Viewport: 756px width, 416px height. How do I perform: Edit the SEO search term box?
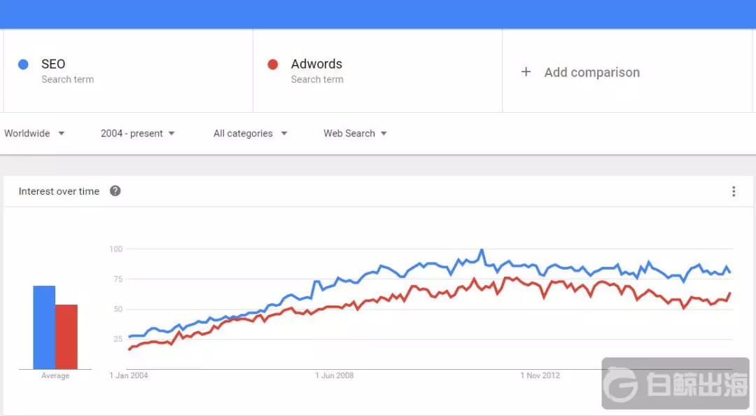(128, 71)
